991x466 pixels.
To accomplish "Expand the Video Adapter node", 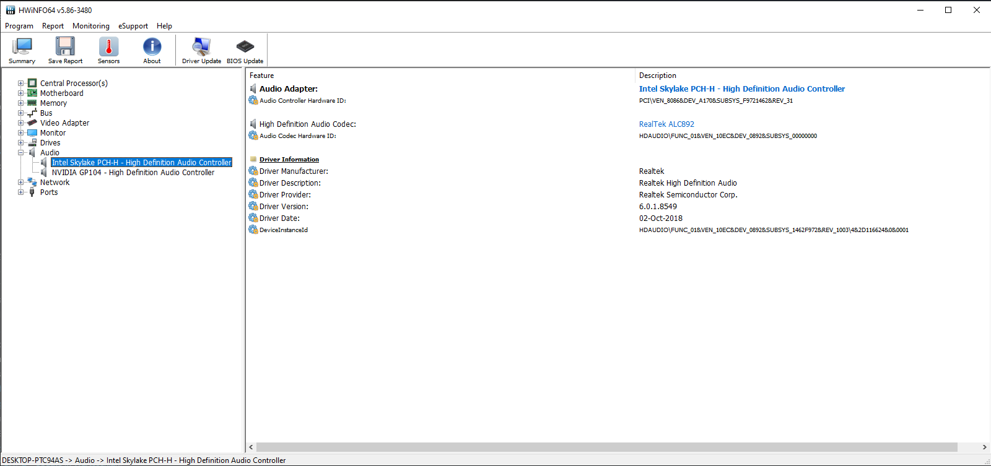I will (x=21, y=123).
